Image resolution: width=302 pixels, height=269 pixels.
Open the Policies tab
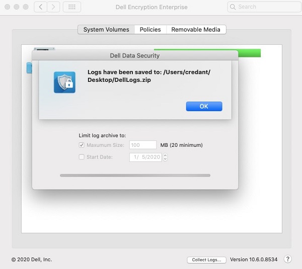point(150,30)
